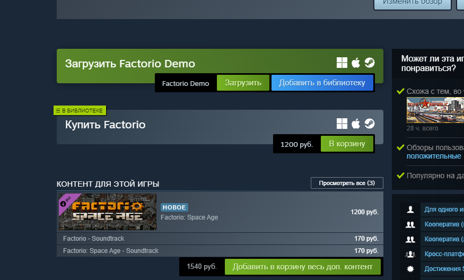Add Factorio to cart with В корзину
The width and height of the screenshot is (464, 280).
coord(347,144)
